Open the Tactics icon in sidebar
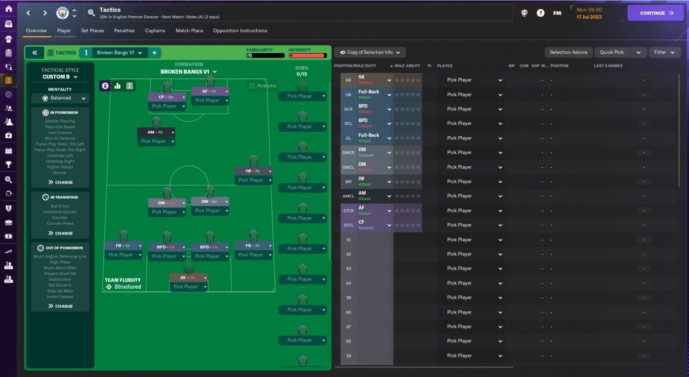This screenshot has height=377, width=689. [x=8, y=81]
